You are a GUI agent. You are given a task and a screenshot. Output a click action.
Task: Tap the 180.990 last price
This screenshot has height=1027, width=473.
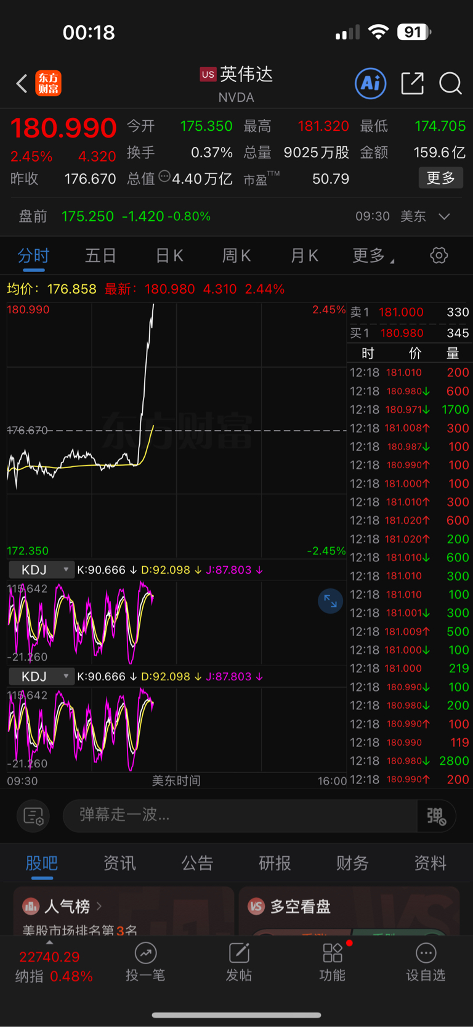click(63, 128)
